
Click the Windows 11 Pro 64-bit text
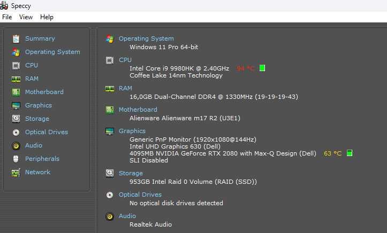164,47
